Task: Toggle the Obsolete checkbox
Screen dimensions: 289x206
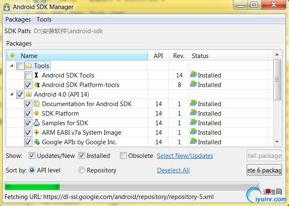Action: point(123,156)
